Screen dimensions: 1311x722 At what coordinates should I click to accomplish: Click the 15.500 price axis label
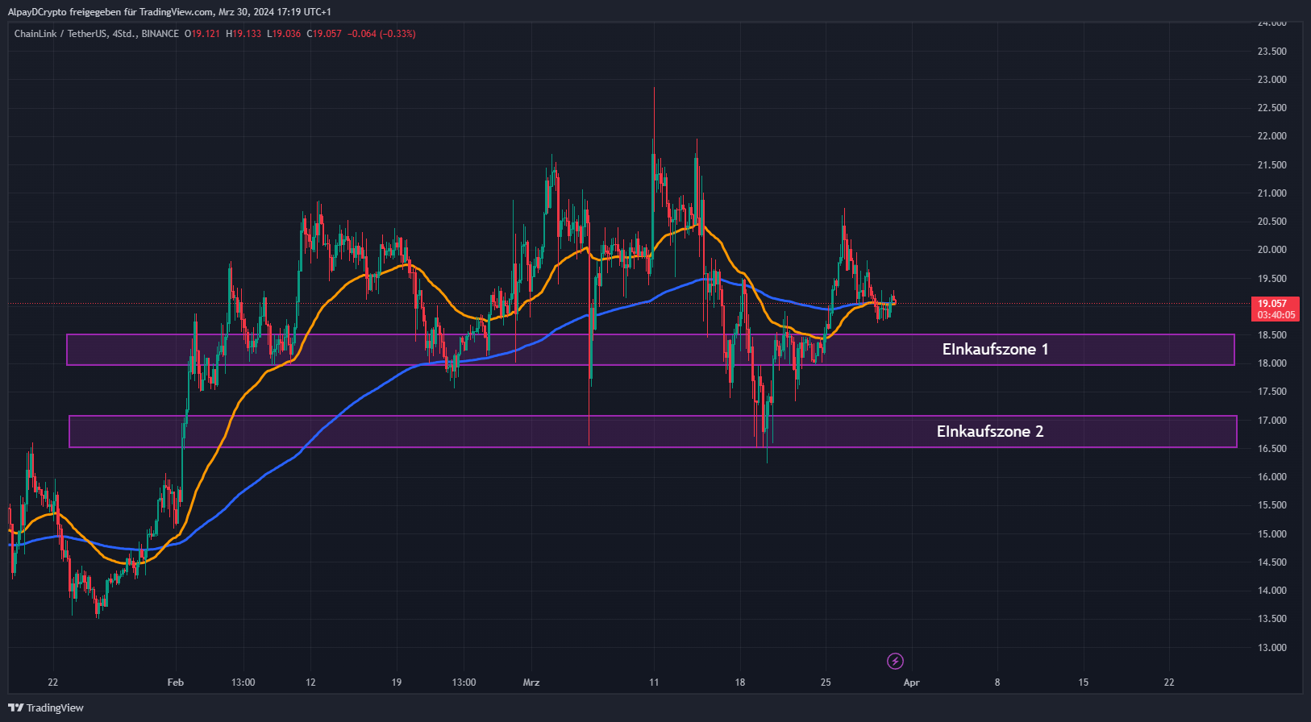point(1272,505)
